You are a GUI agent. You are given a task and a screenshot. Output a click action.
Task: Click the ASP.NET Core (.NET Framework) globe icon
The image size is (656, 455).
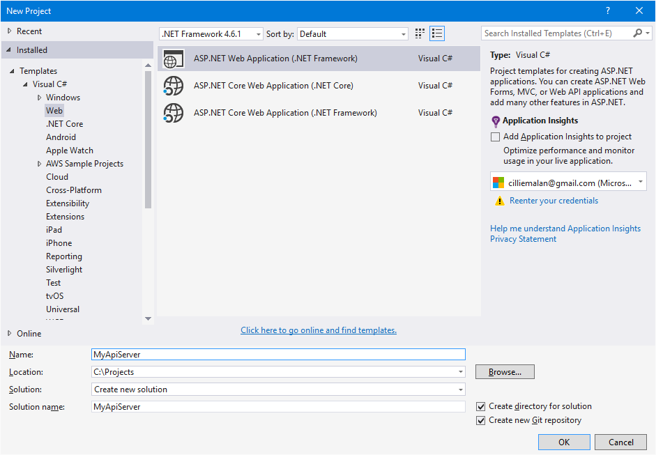(173, 113)
